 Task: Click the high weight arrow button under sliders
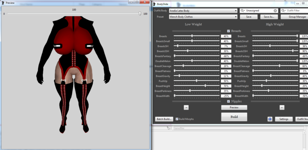coord(282,108)
